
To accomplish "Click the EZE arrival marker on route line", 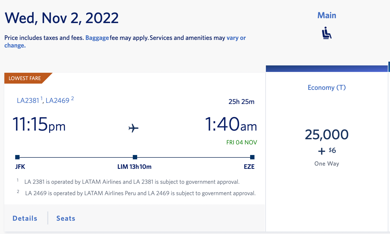I will 252,157.
